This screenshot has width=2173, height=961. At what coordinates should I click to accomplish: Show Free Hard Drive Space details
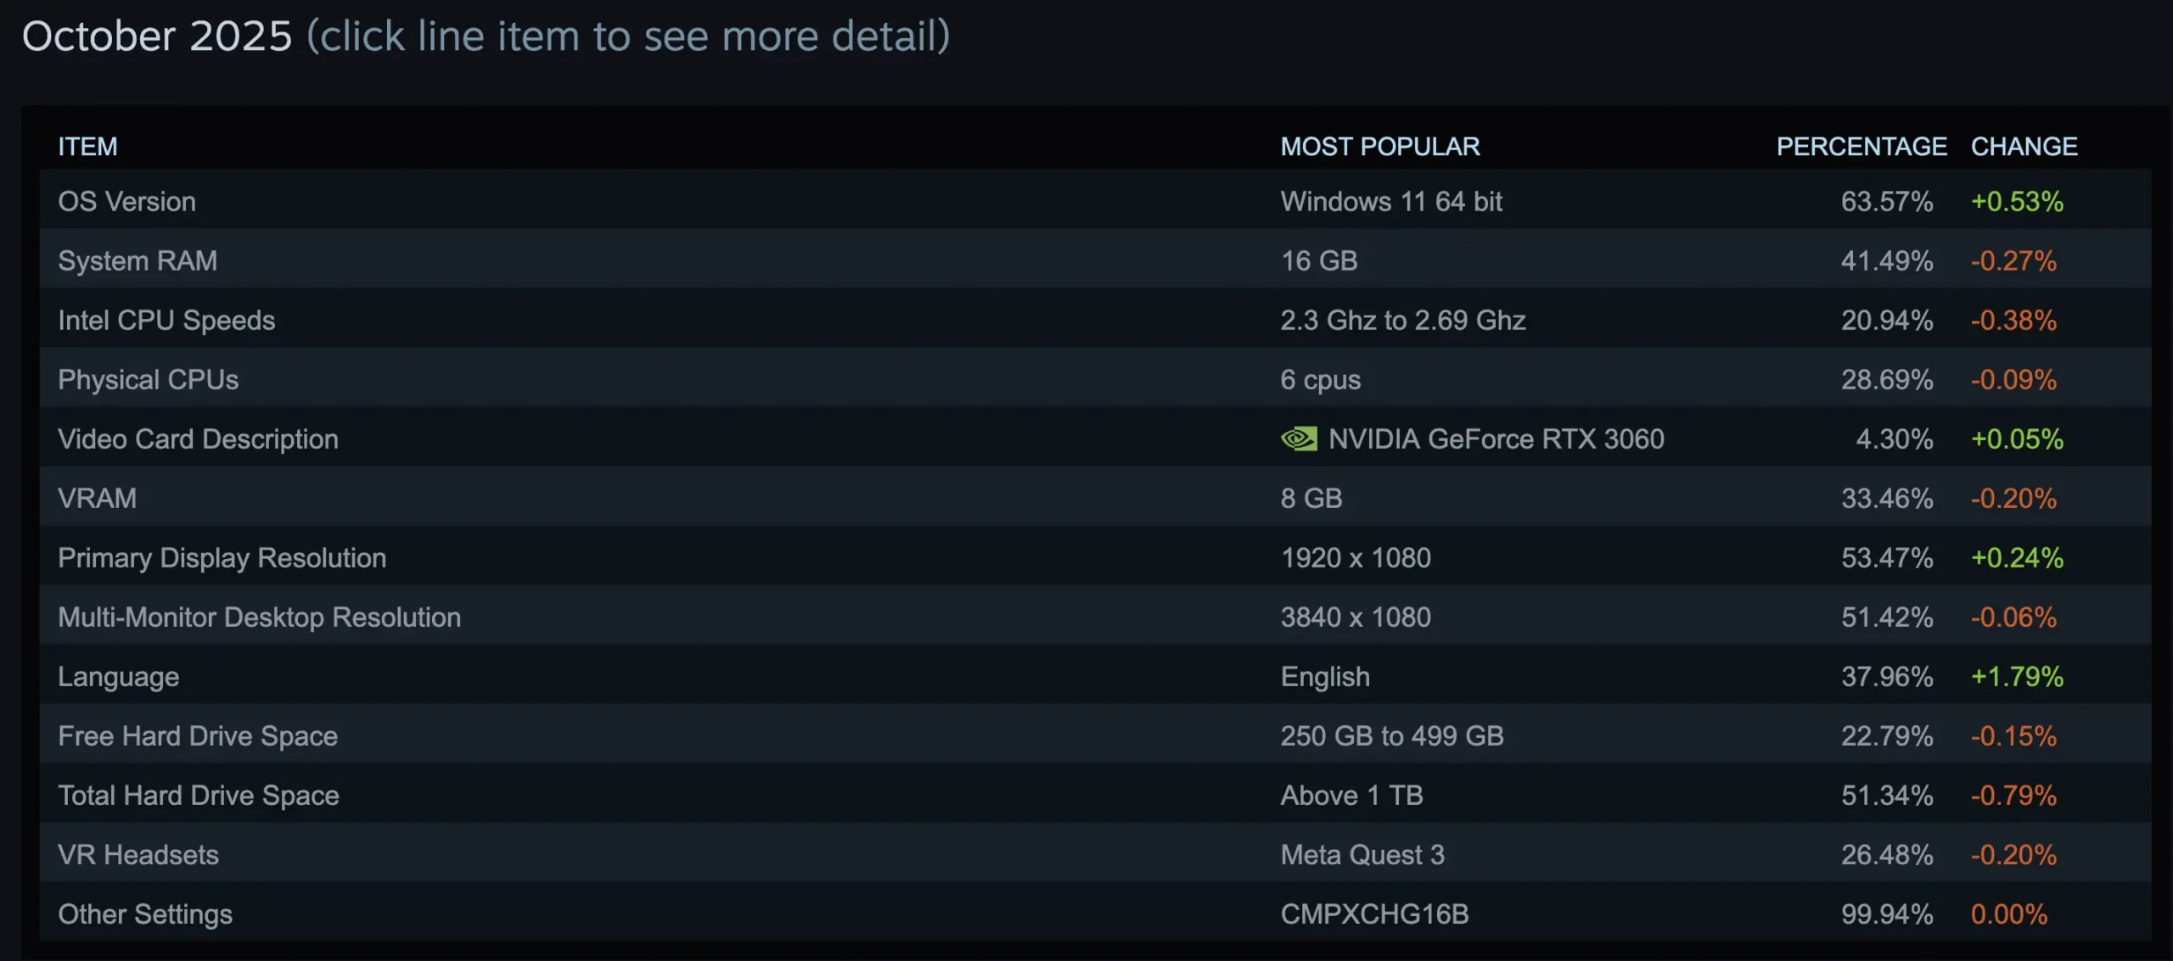click(x=197, y=735)
